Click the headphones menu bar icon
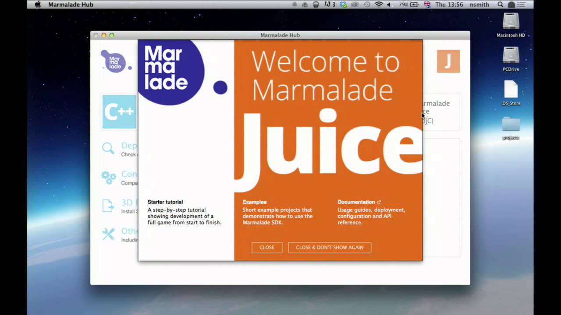 tap(316, 4)
